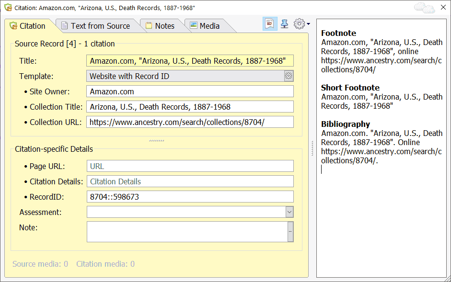The width and height of the screenshot is (451, 282).
Task: Click the Citation Details input field
Action: [x=190, y=181]
